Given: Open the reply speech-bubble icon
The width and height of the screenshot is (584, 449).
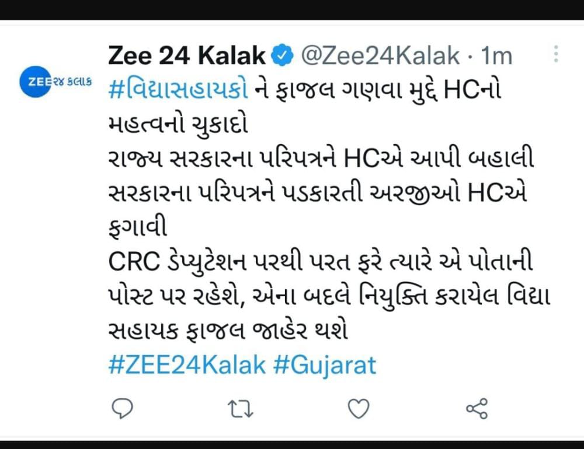Looking at the screenshot, I should [x=122, y=408].
